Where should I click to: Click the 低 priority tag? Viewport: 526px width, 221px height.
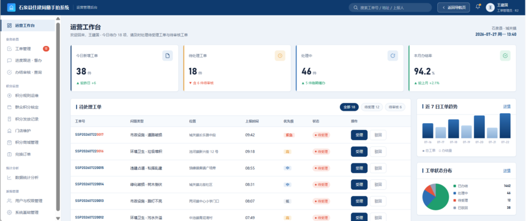287,201
